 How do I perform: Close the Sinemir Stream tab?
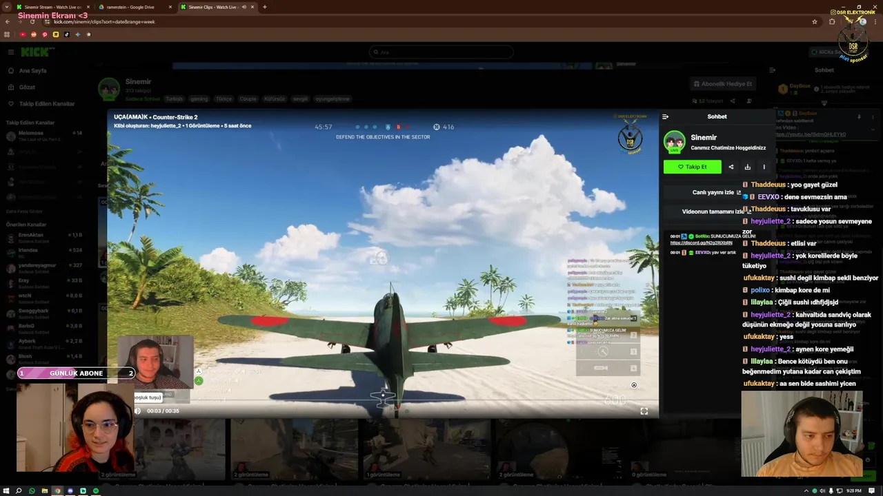pyautogui.click(x=89, y=7)
